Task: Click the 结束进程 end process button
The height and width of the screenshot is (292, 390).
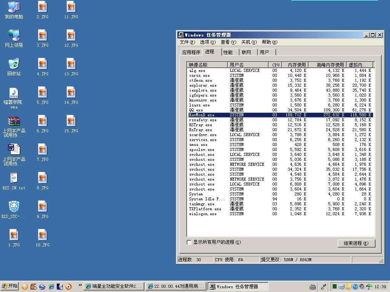Action: [356, 243]
